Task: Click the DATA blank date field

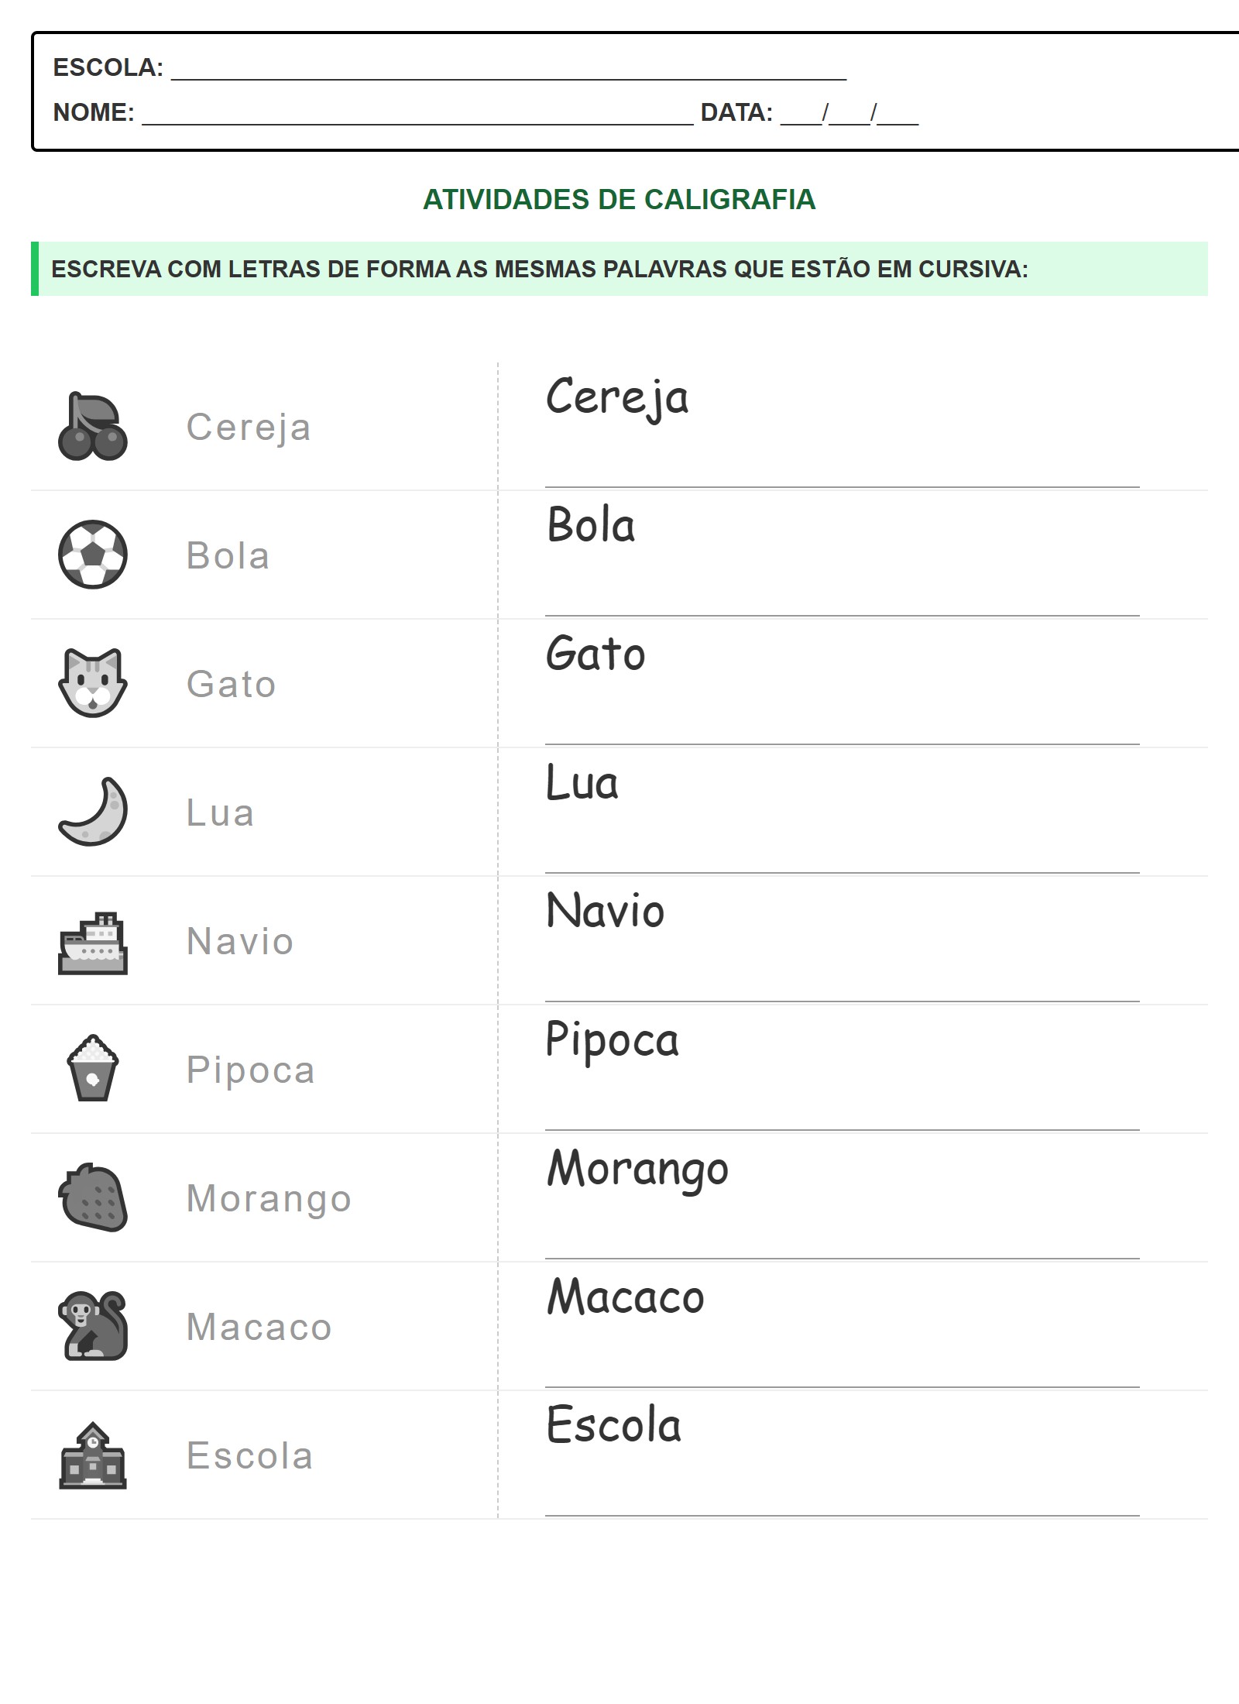Action: point(849,115)
